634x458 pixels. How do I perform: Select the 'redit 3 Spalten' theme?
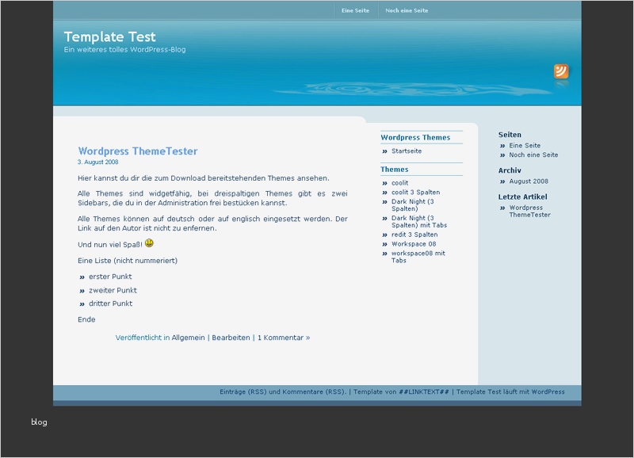point(414,235)
